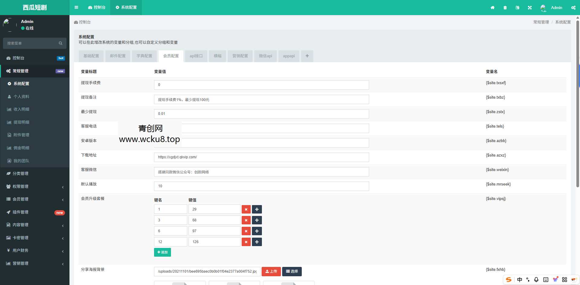Viewport: 580px width, 285px height.
Task: Click the plus icon beside value 29
Action: click(x=257, y=209)
